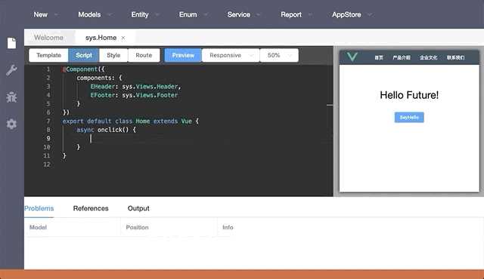Click the editor scrollbar marker on right edge
484x279 pixels.
pos(330,106)
